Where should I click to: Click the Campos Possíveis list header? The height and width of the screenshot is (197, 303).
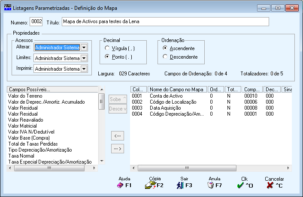pos(52,90)
